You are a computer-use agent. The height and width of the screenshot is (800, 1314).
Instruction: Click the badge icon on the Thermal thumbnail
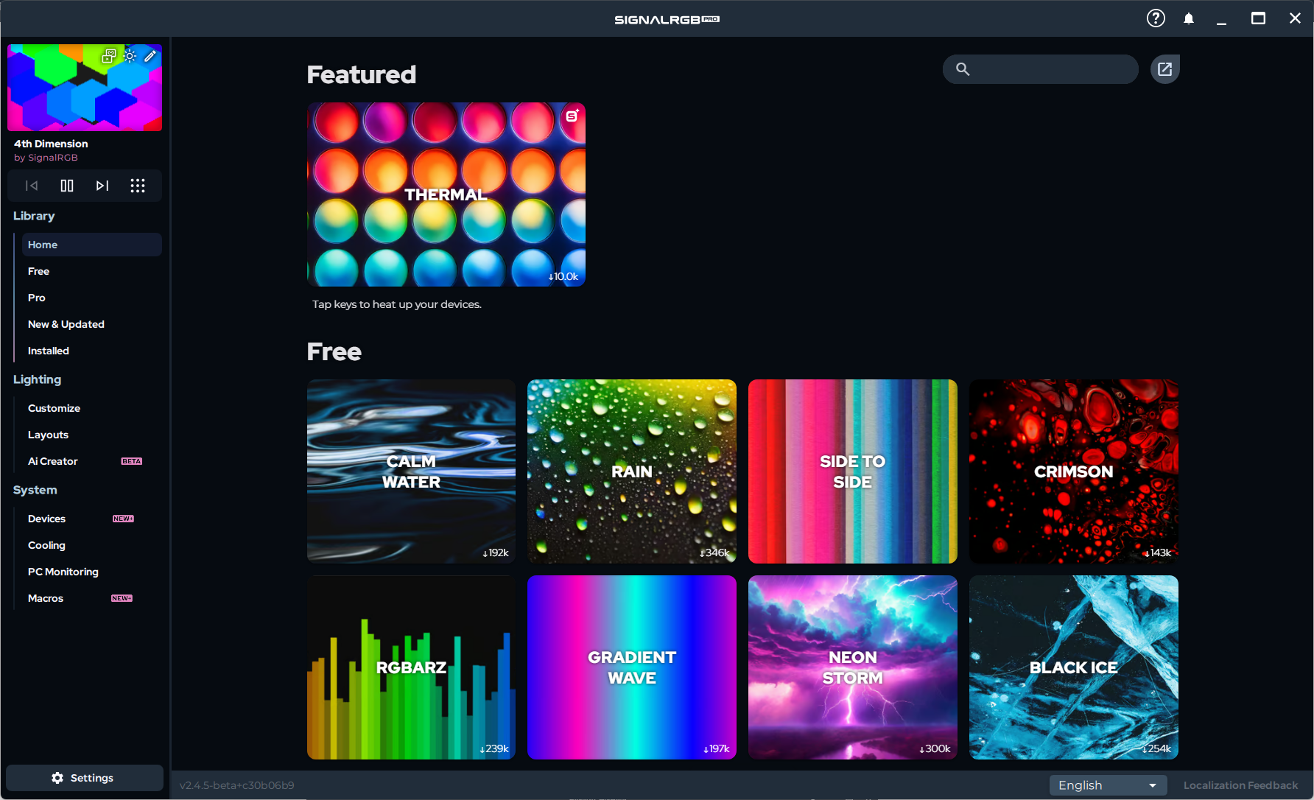pos(572,116)
